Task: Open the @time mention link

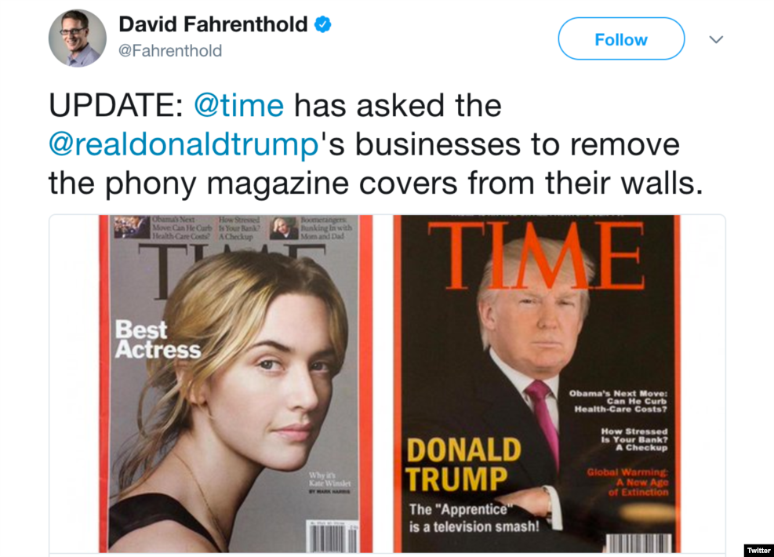Action: click(239, 105)
